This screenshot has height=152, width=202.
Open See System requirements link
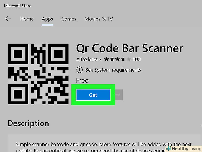pos(114,70)
